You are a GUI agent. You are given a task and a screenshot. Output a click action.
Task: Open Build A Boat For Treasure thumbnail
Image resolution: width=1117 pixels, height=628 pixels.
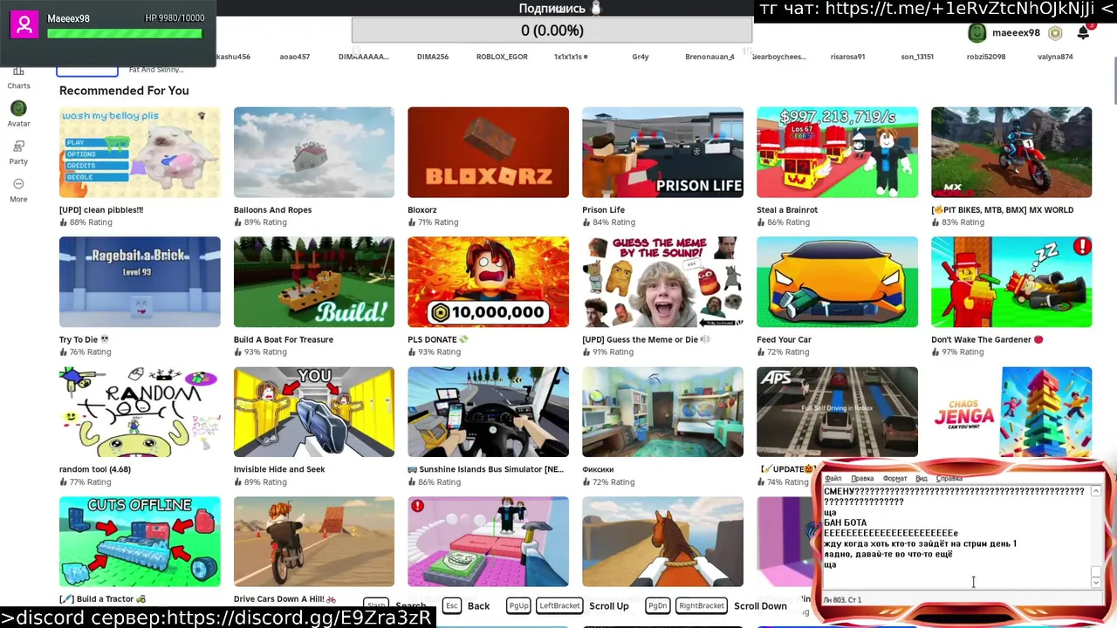click(314, 282)
